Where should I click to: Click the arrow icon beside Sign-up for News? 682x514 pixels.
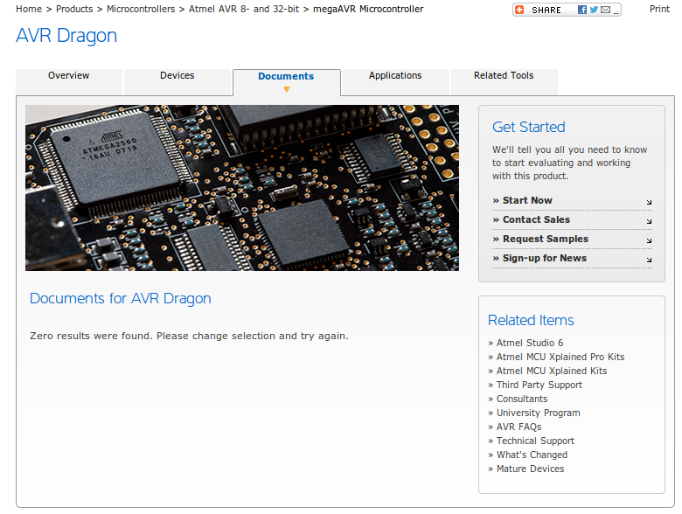[x=649, y=260]
